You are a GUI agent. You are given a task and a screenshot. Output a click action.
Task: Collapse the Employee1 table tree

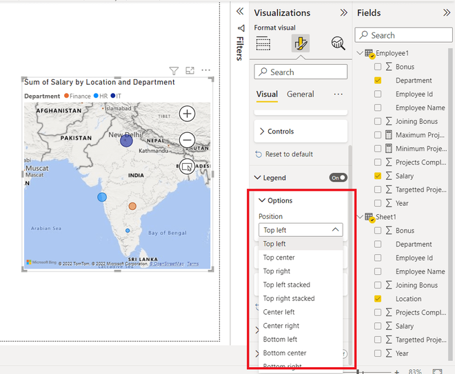[x=360, y=53]
